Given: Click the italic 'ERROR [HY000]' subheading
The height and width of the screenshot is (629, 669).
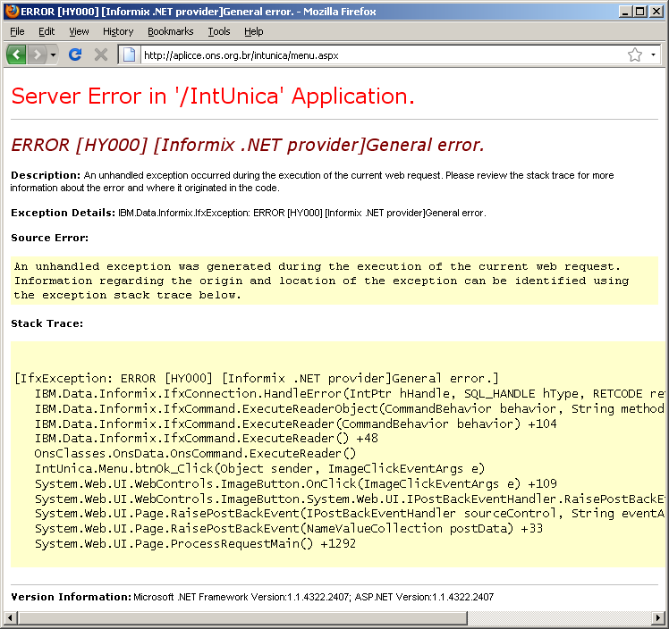Looking at the screenshot, I should [x=248, y=145].
